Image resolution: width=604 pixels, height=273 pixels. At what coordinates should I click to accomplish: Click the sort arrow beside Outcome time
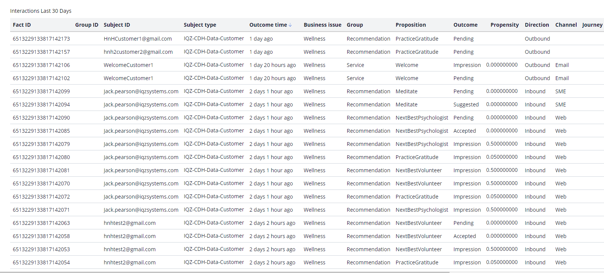coord(290,25)
